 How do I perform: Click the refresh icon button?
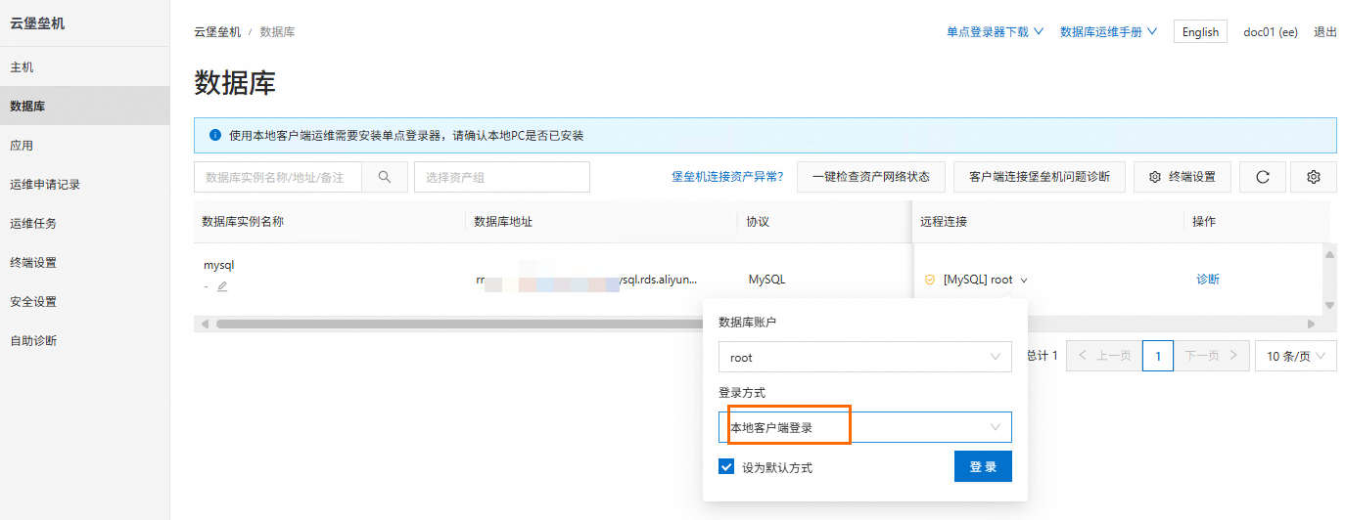pos(1263,177)
